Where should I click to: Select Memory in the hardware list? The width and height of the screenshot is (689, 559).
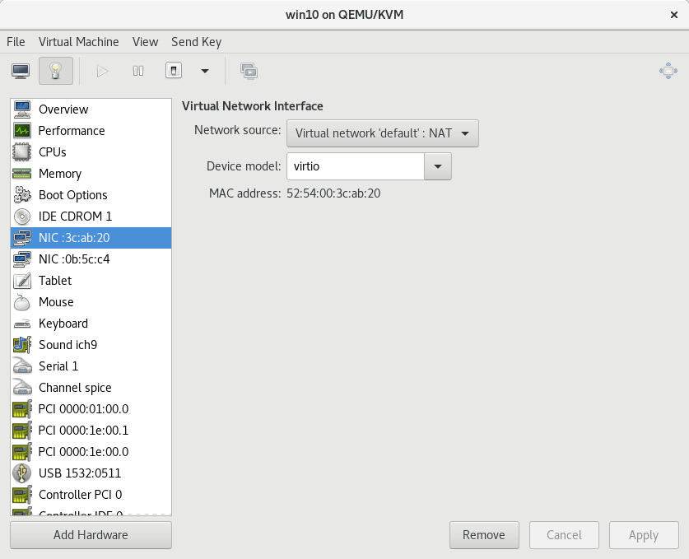click(91, 174)
